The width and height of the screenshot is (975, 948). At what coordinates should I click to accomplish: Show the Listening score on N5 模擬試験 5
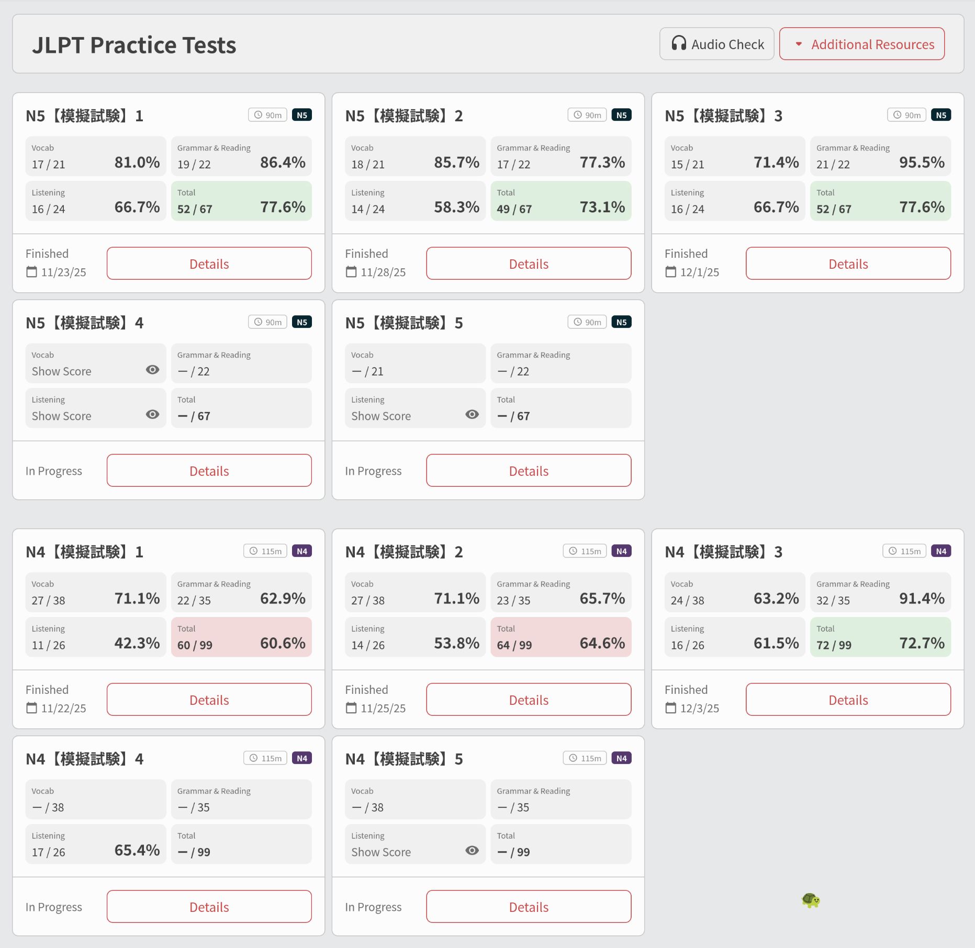tap(472, 415)
